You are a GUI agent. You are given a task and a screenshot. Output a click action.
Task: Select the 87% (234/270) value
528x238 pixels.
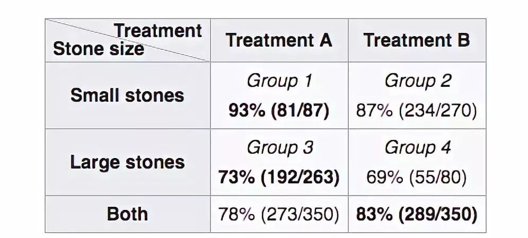click(x=417, y=110)
